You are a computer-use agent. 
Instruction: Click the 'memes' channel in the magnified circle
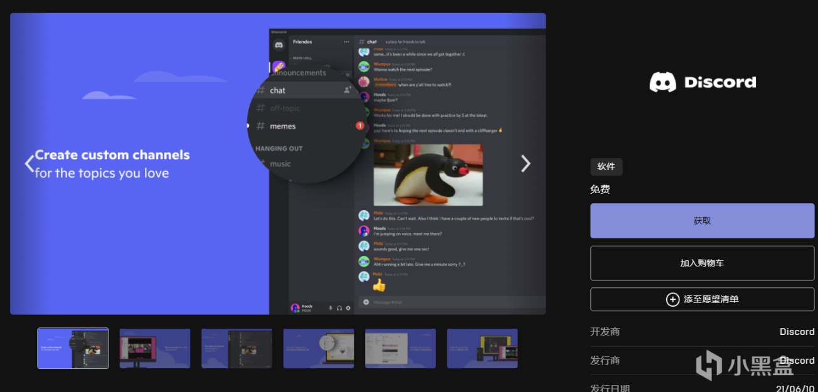pos(282,126)
